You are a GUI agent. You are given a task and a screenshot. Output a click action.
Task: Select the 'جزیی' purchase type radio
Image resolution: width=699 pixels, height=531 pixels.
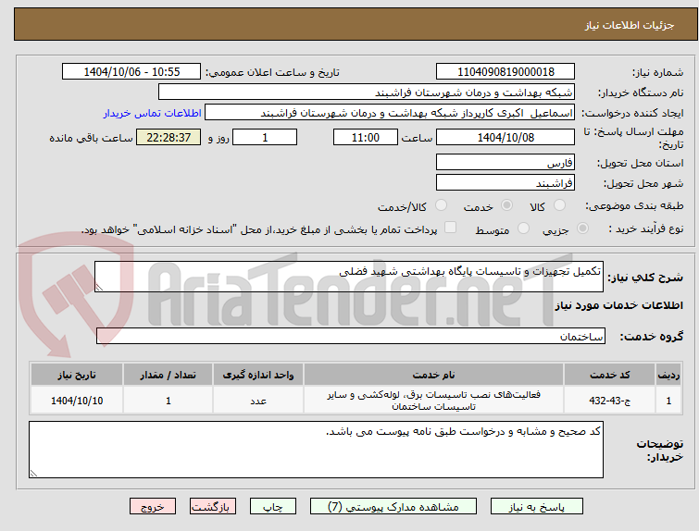[x=582, y=228]
